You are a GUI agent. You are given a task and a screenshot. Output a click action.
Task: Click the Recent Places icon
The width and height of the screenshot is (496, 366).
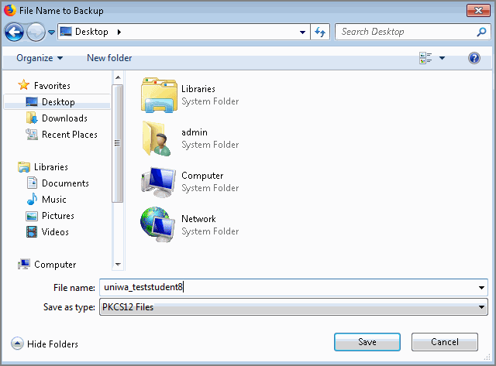point(32,135)
